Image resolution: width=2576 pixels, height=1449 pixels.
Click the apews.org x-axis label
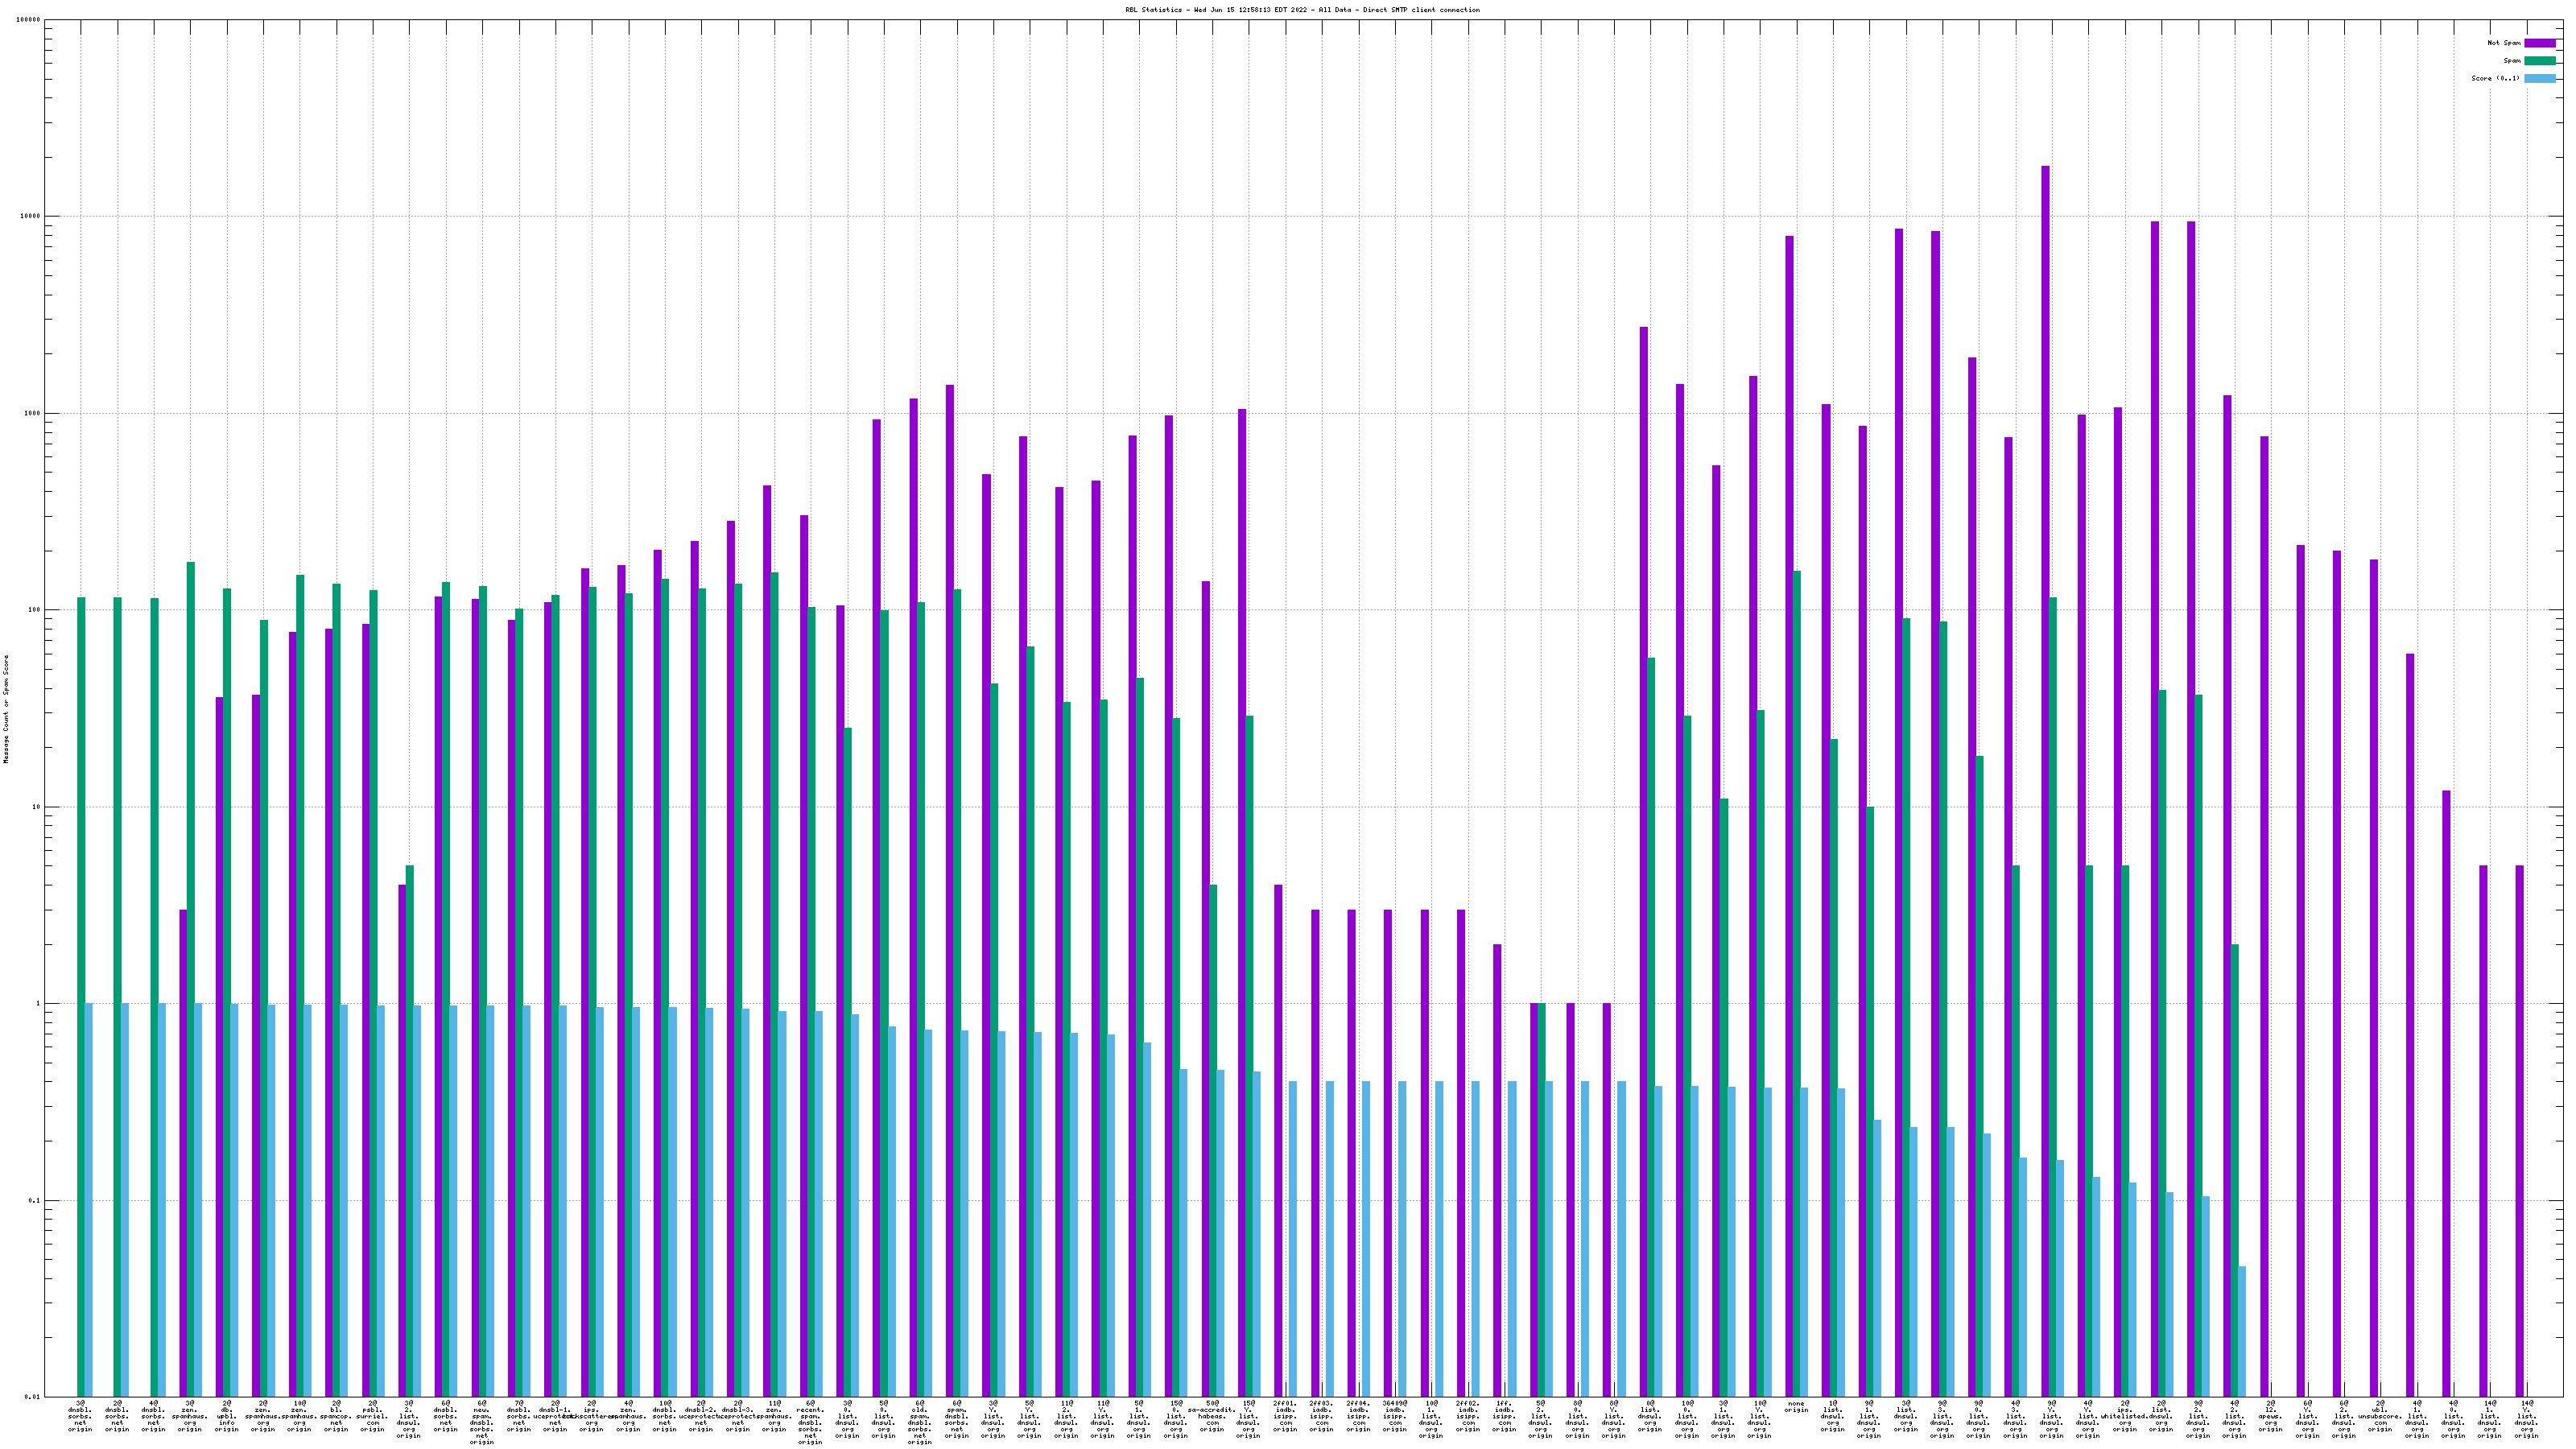(x=2271, y=1416)
